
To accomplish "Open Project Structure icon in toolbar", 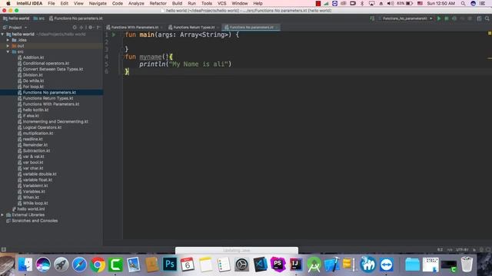I will point(479,18).
